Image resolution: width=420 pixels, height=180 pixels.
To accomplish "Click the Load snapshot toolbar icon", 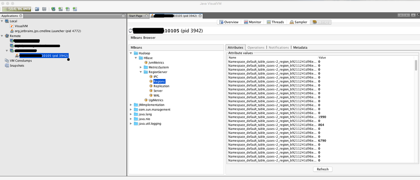I will pyautogui.click(x=37, y=9).
